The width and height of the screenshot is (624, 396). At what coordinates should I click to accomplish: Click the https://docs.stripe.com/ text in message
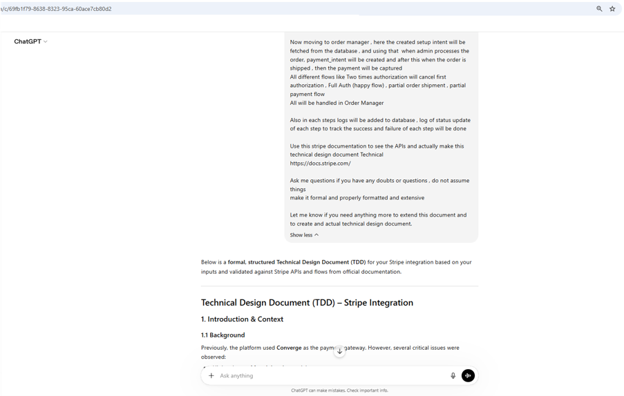[x=321, y=164]
